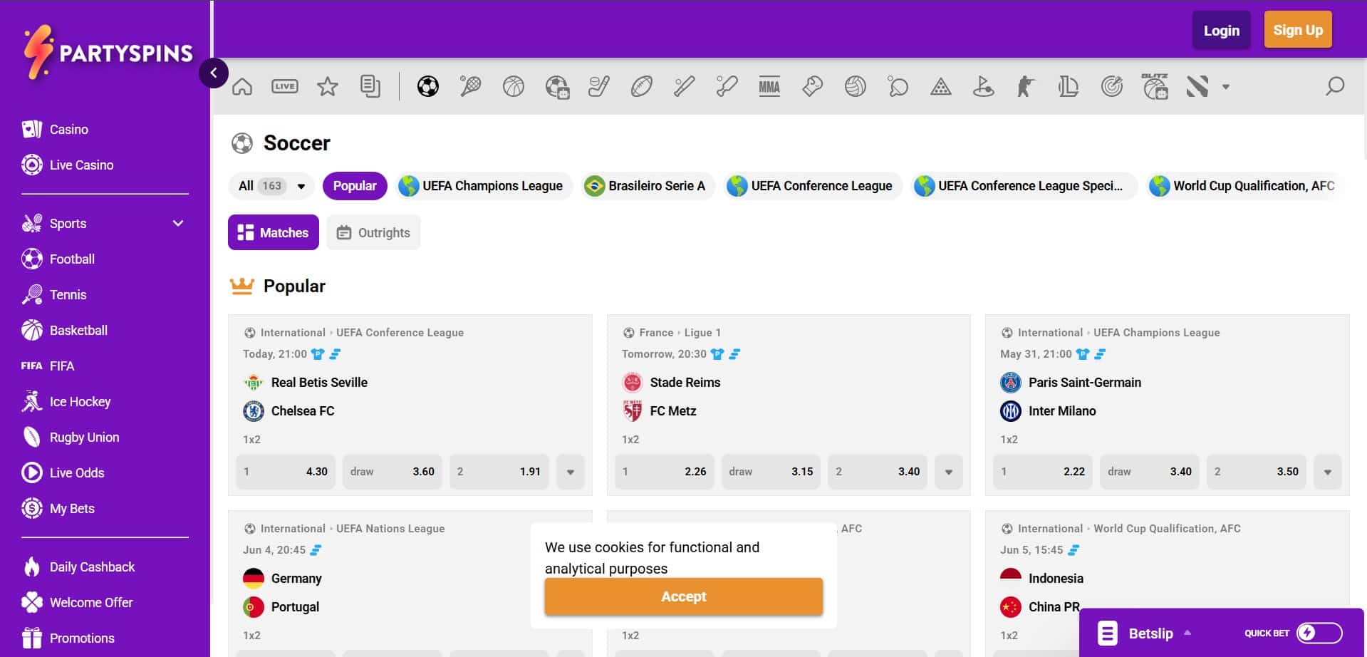Viewport: 1367px width, 657px height.
Task: Open the search magnifier icon
Action: 1335,87
